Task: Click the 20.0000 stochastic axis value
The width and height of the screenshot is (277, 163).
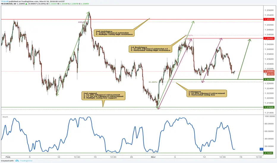Action: click(x=270, y=146)
